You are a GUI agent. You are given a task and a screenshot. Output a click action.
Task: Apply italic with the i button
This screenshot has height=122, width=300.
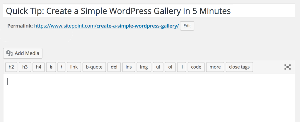point(61,67)
